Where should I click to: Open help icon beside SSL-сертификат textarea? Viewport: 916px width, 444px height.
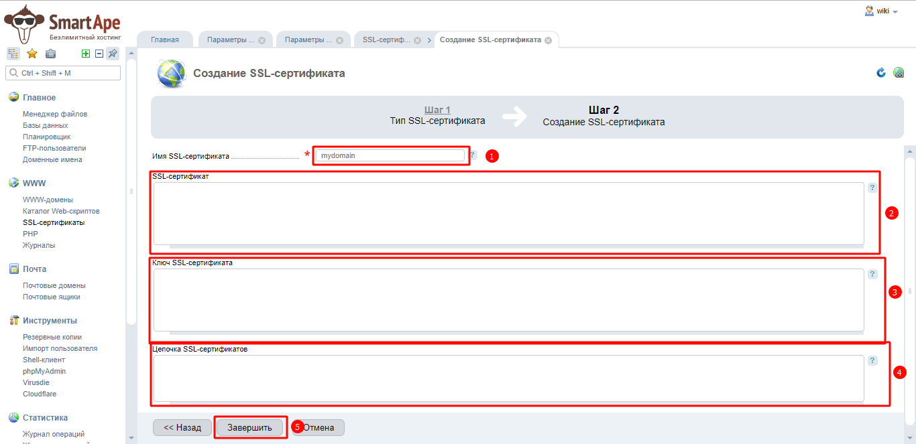[x=872, y=188]
